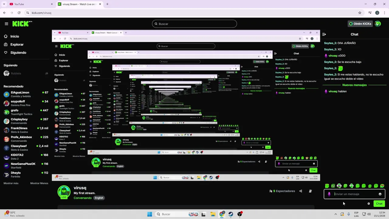Viewport: 389px width, 219px height.
Task: Click the virusq channel avatar with LIVE badge
Action: [64, 192]
